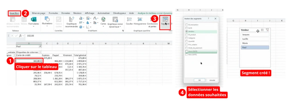Select Lucille in the Vendeur slicer

point(255,39)
